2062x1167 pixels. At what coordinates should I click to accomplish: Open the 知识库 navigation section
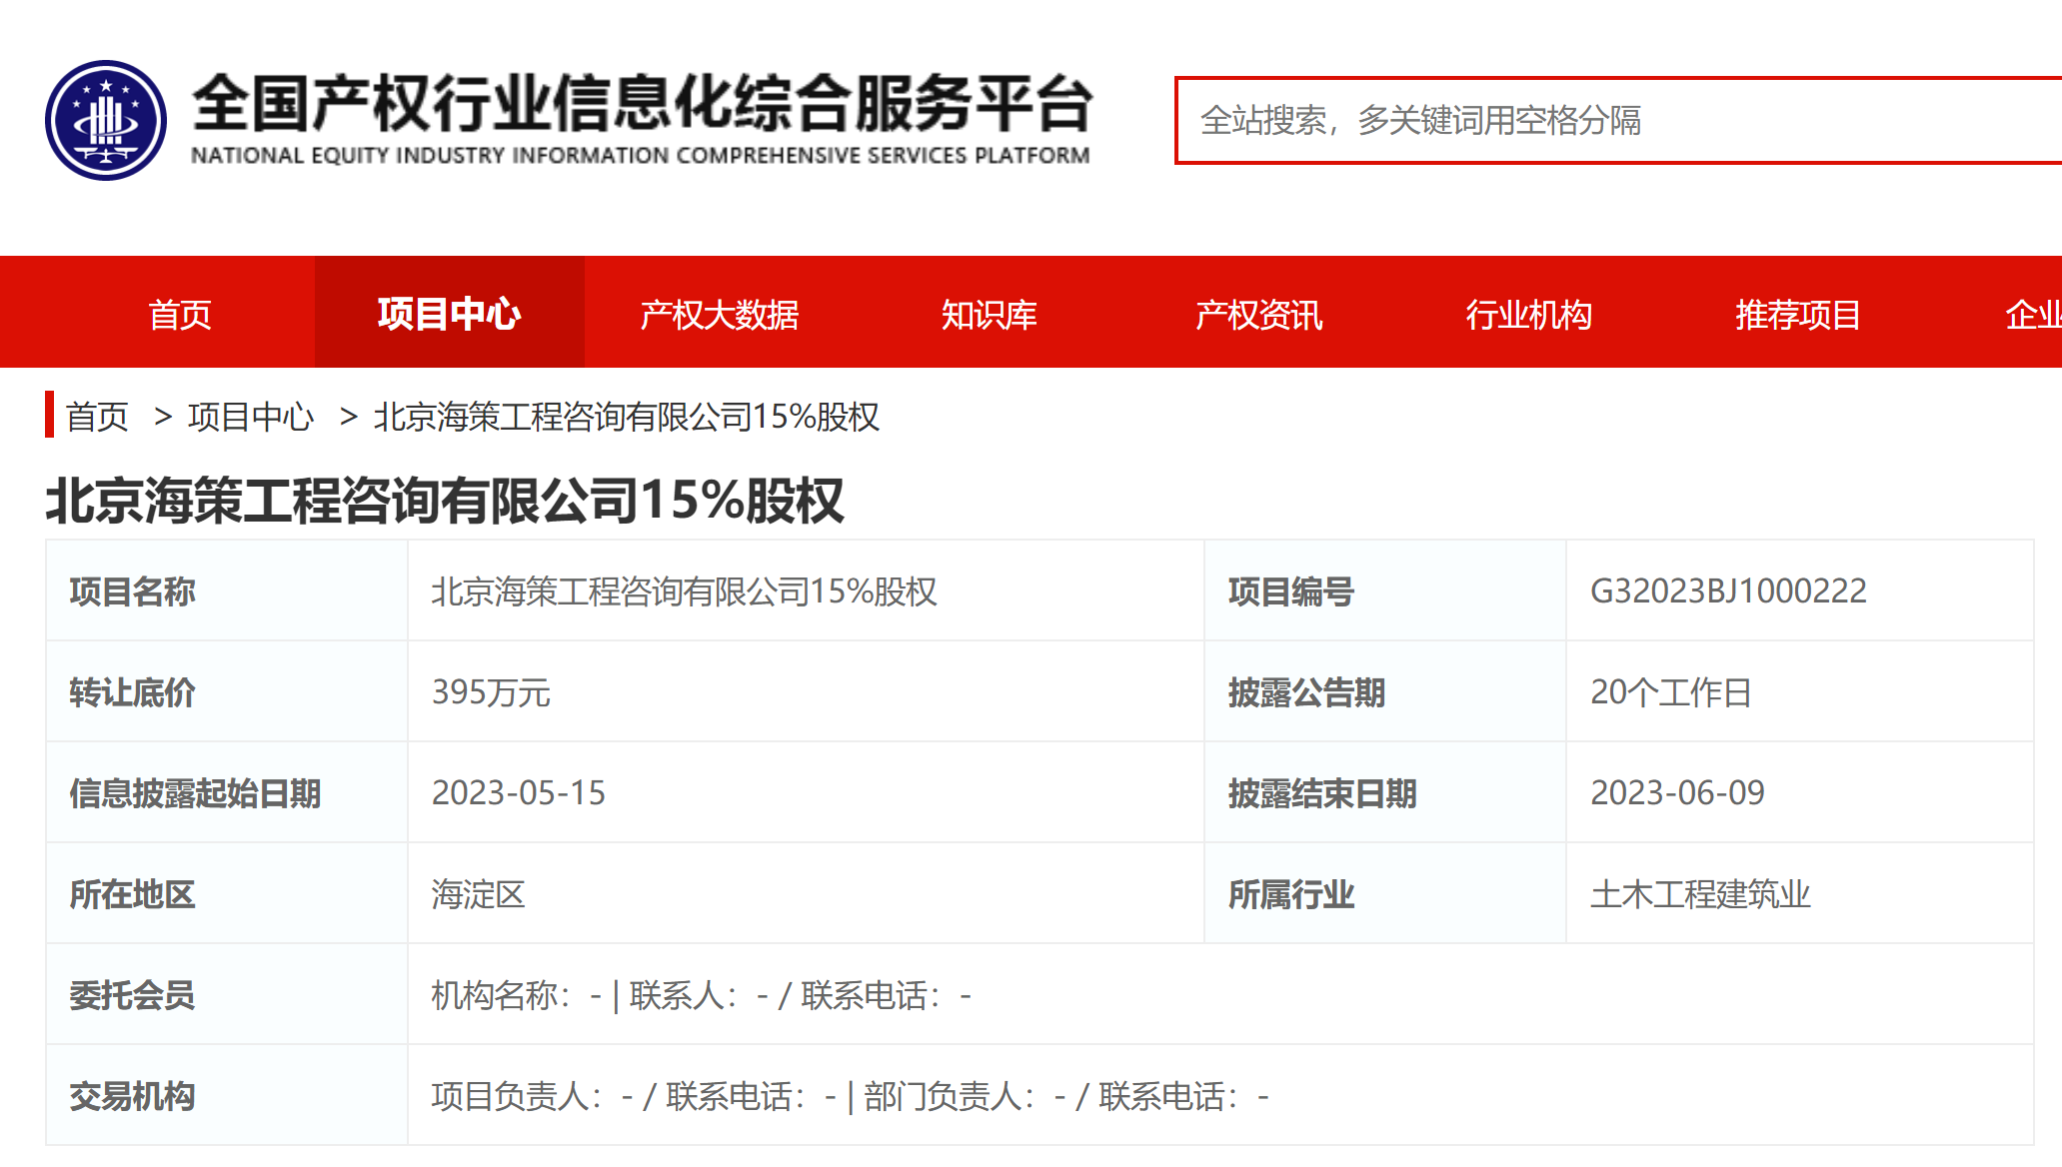(x=989, y=314)
